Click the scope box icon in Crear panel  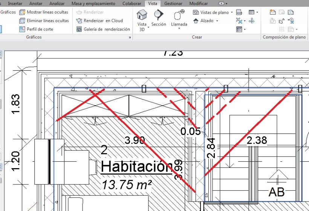pos(239,21)
